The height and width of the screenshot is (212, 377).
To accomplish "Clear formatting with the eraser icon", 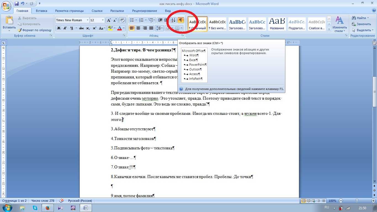I will (122, 20).
